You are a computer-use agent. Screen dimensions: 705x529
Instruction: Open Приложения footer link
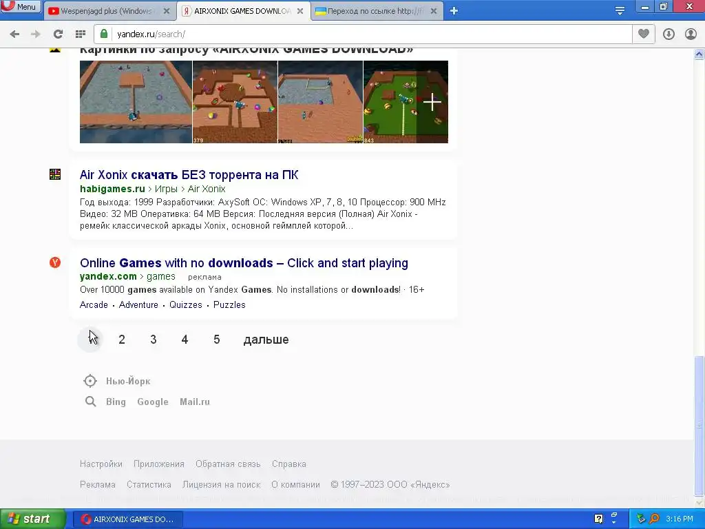pos(159,464)
